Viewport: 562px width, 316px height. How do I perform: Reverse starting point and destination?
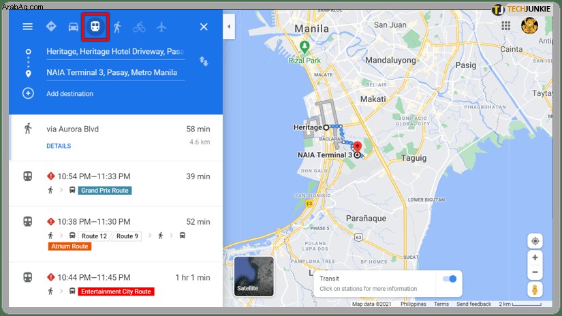[204, 61]
